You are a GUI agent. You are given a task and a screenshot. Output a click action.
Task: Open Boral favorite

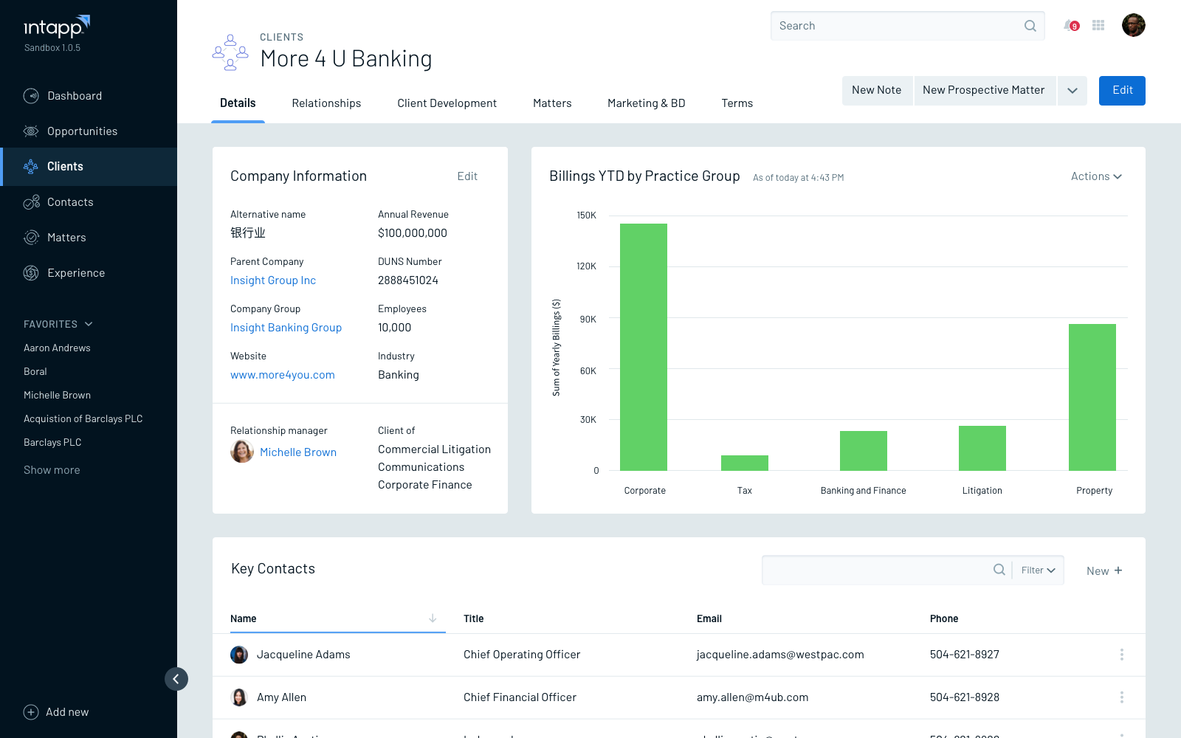[35, 372]
